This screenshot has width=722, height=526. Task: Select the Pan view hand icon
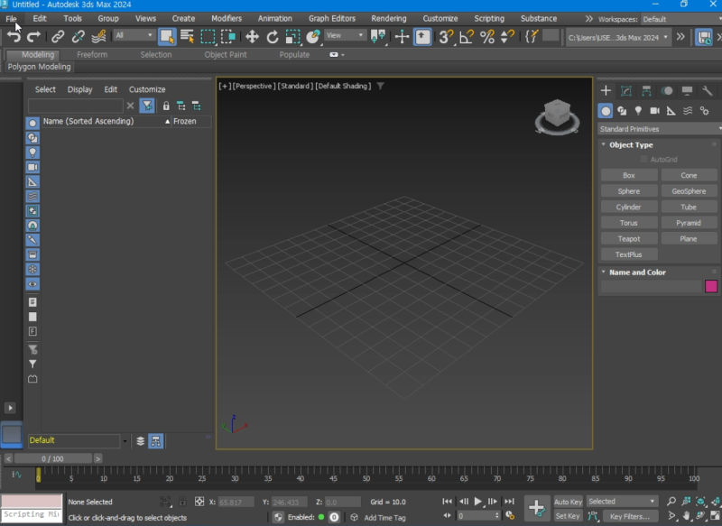pos(686,515)
